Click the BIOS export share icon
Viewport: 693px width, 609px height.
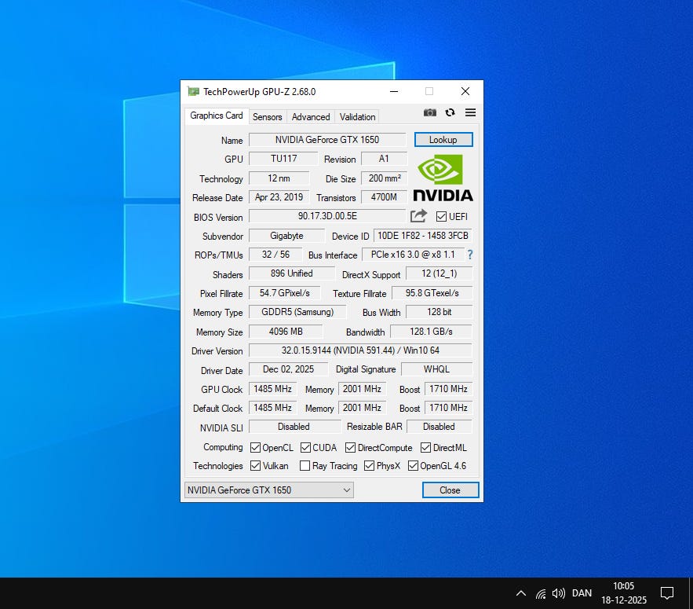coord(418,216)
